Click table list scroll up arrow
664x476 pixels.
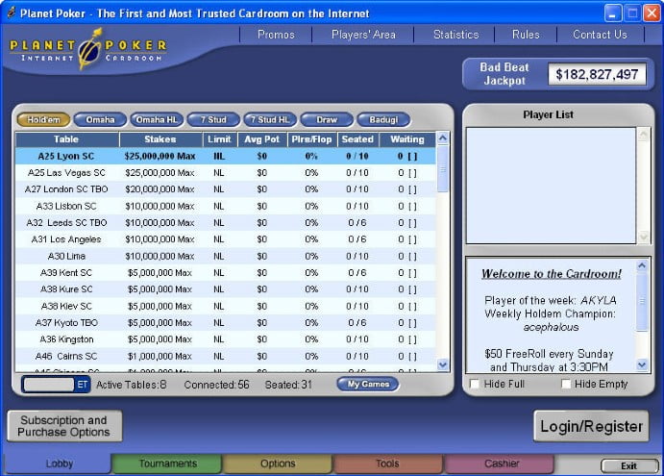click(x=443, y=138)
